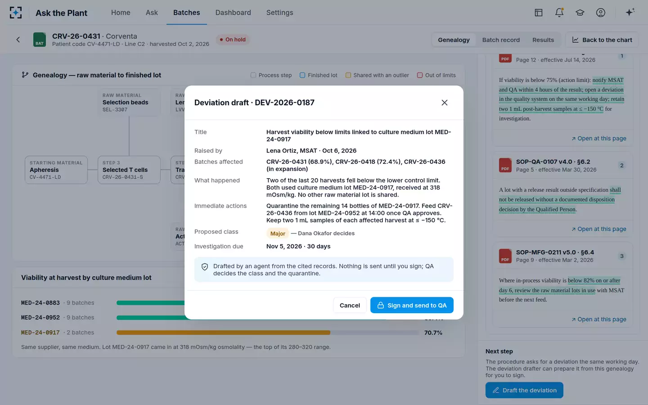The height and width of the screenshot is (405, 648).
Task: Click Draft the deviation button
Action: point(524,390)
